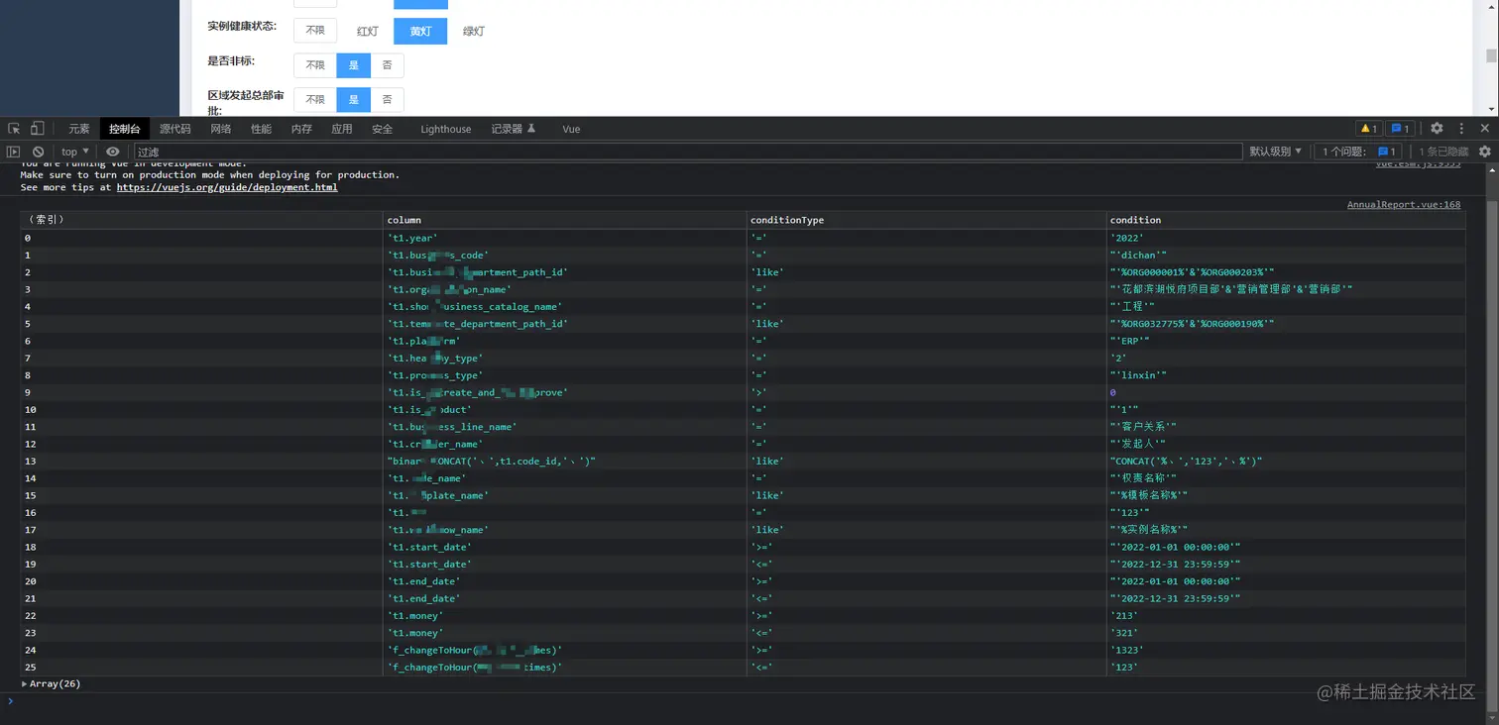The width and height of the screenshot is (1499, 725).
Task: Clear the console with the ban icon
Action: pos(38,152)
